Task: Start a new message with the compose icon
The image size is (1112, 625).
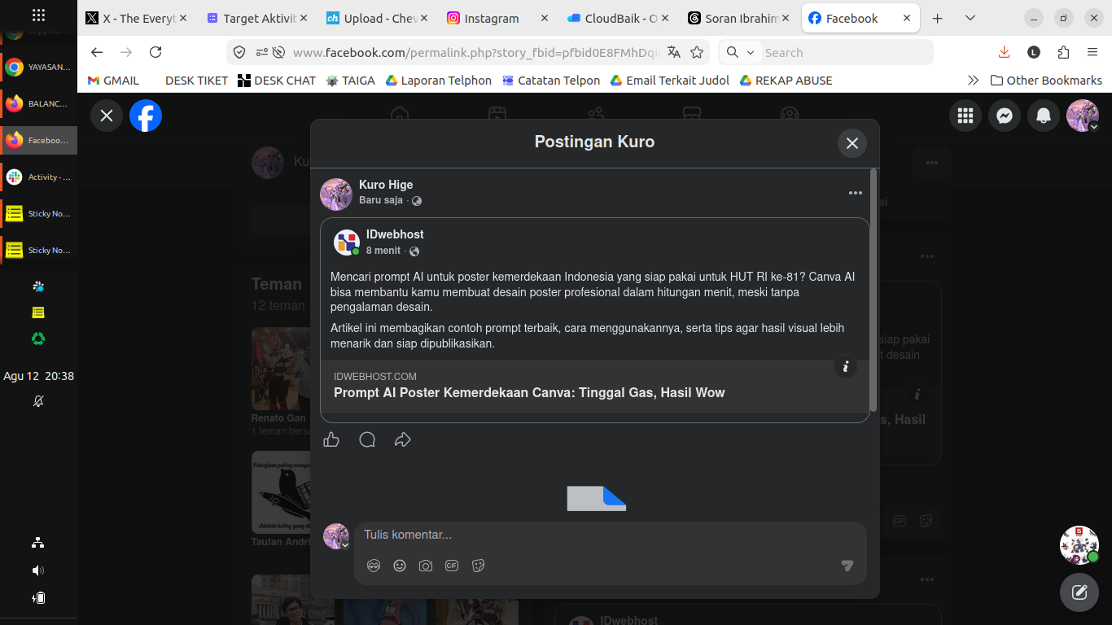Action: point(1079,592)
